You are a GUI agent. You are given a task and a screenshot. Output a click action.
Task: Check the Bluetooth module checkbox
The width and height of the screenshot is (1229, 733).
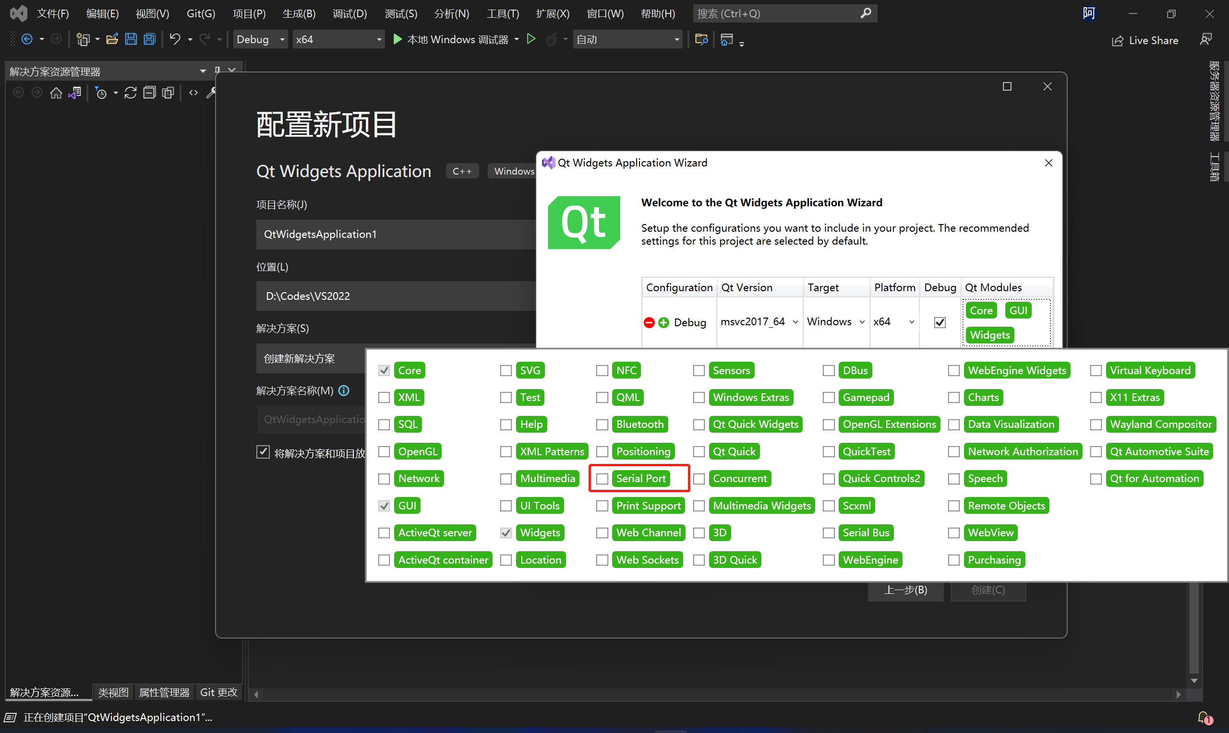602,424
